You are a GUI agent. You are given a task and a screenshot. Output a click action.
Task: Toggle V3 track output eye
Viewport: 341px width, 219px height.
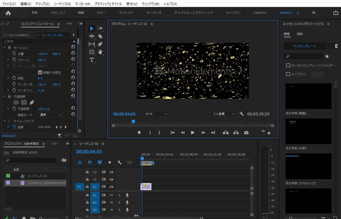coord(111,172)
